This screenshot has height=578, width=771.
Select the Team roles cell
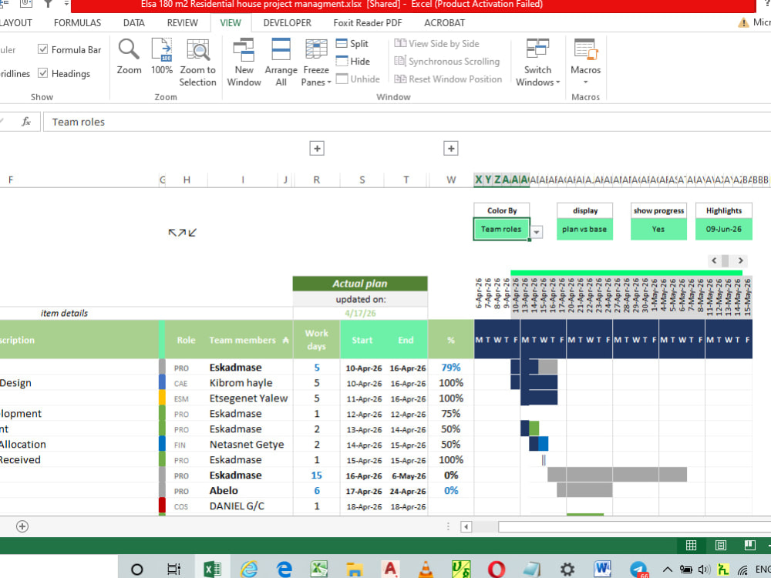(501, 229)
